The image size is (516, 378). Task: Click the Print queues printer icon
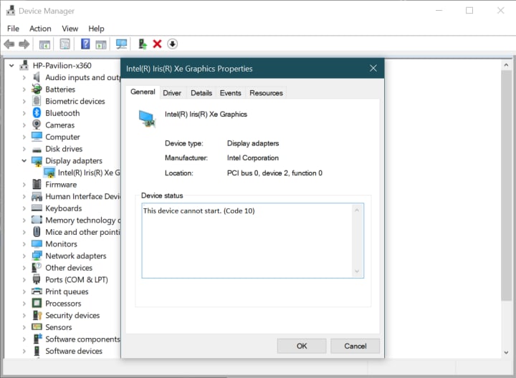click(x=37, y=291)
